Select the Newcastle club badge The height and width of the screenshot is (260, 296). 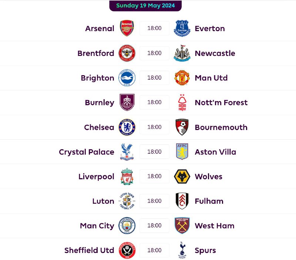[x=182, y=53]
